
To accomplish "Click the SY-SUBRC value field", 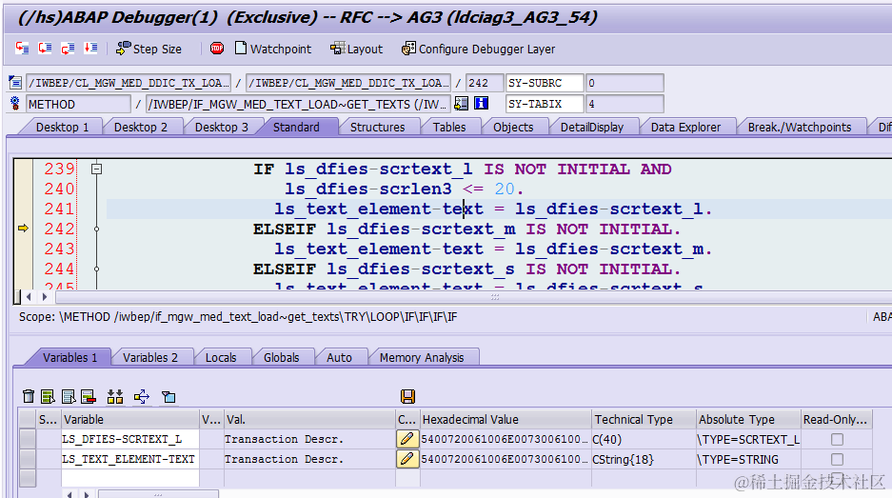I will tap(624, 83).
